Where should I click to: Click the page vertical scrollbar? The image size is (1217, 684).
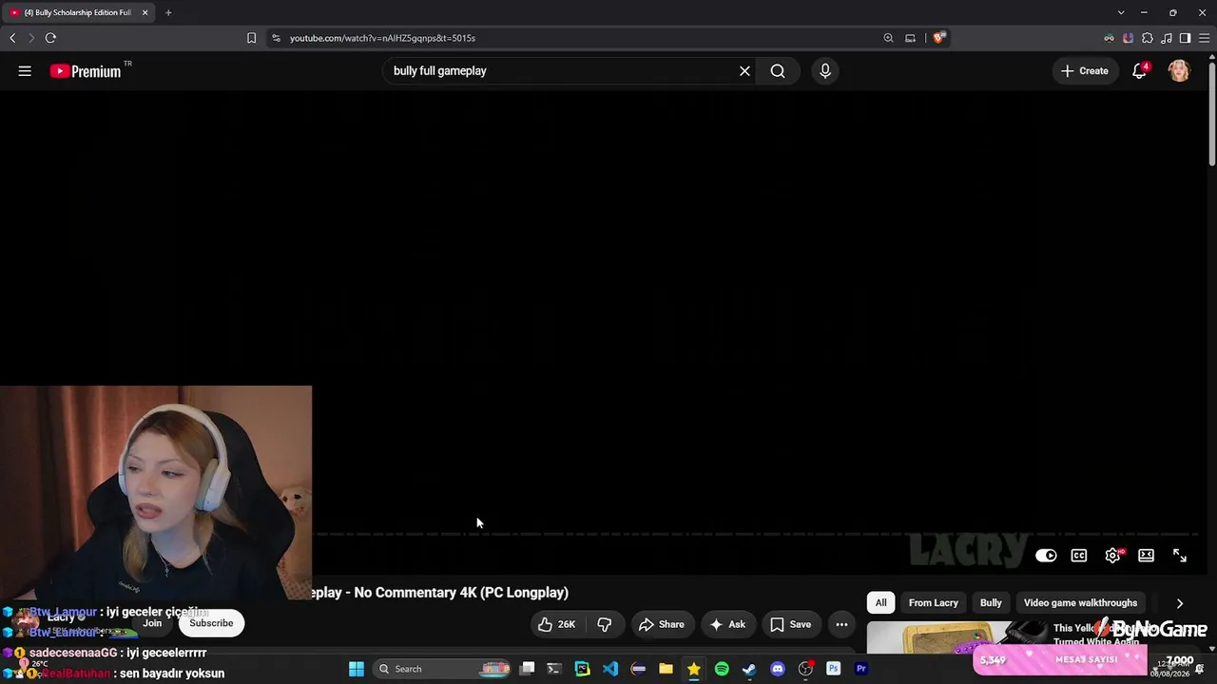[x=1211, y=114]
